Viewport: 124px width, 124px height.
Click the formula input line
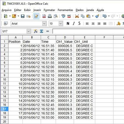(x=88, y=31)
